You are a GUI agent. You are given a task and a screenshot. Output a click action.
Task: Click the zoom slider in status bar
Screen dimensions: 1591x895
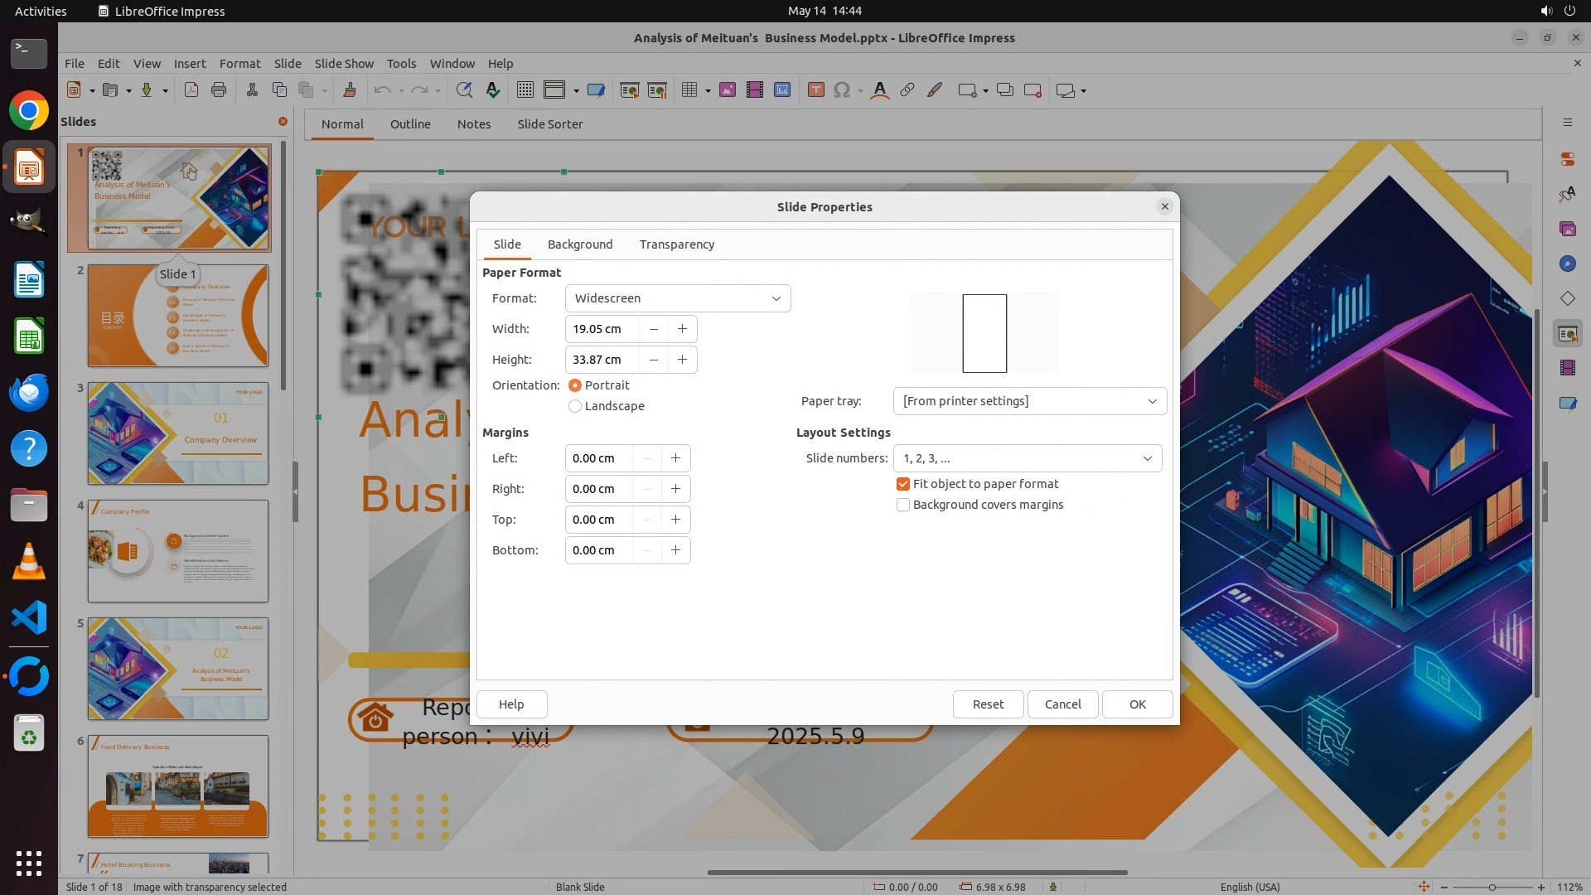pyautogui.click(x=1492, y=887)
